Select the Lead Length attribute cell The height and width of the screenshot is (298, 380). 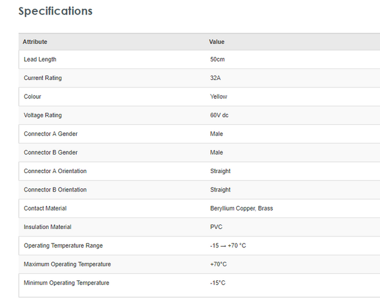click(40, 60)
